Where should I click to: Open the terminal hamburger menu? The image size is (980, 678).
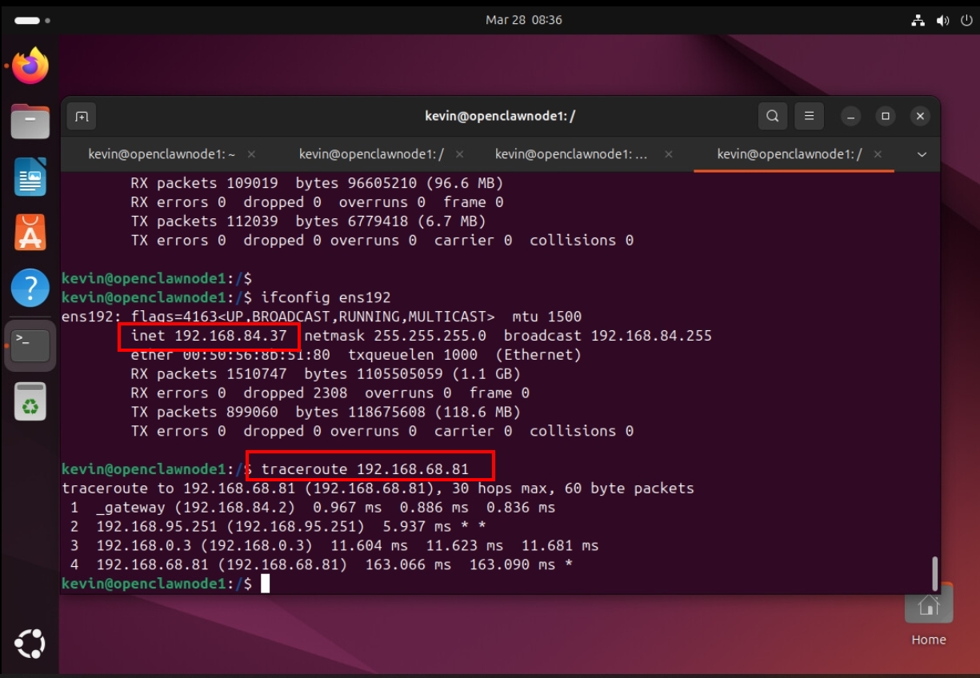[x=809, y=117]
